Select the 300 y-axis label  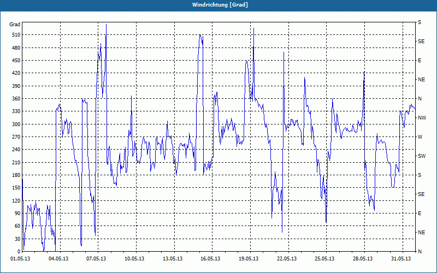coord(16,124)
